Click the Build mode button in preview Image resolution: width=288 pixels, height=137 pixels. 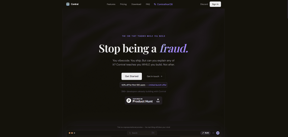tap(205, 133)
